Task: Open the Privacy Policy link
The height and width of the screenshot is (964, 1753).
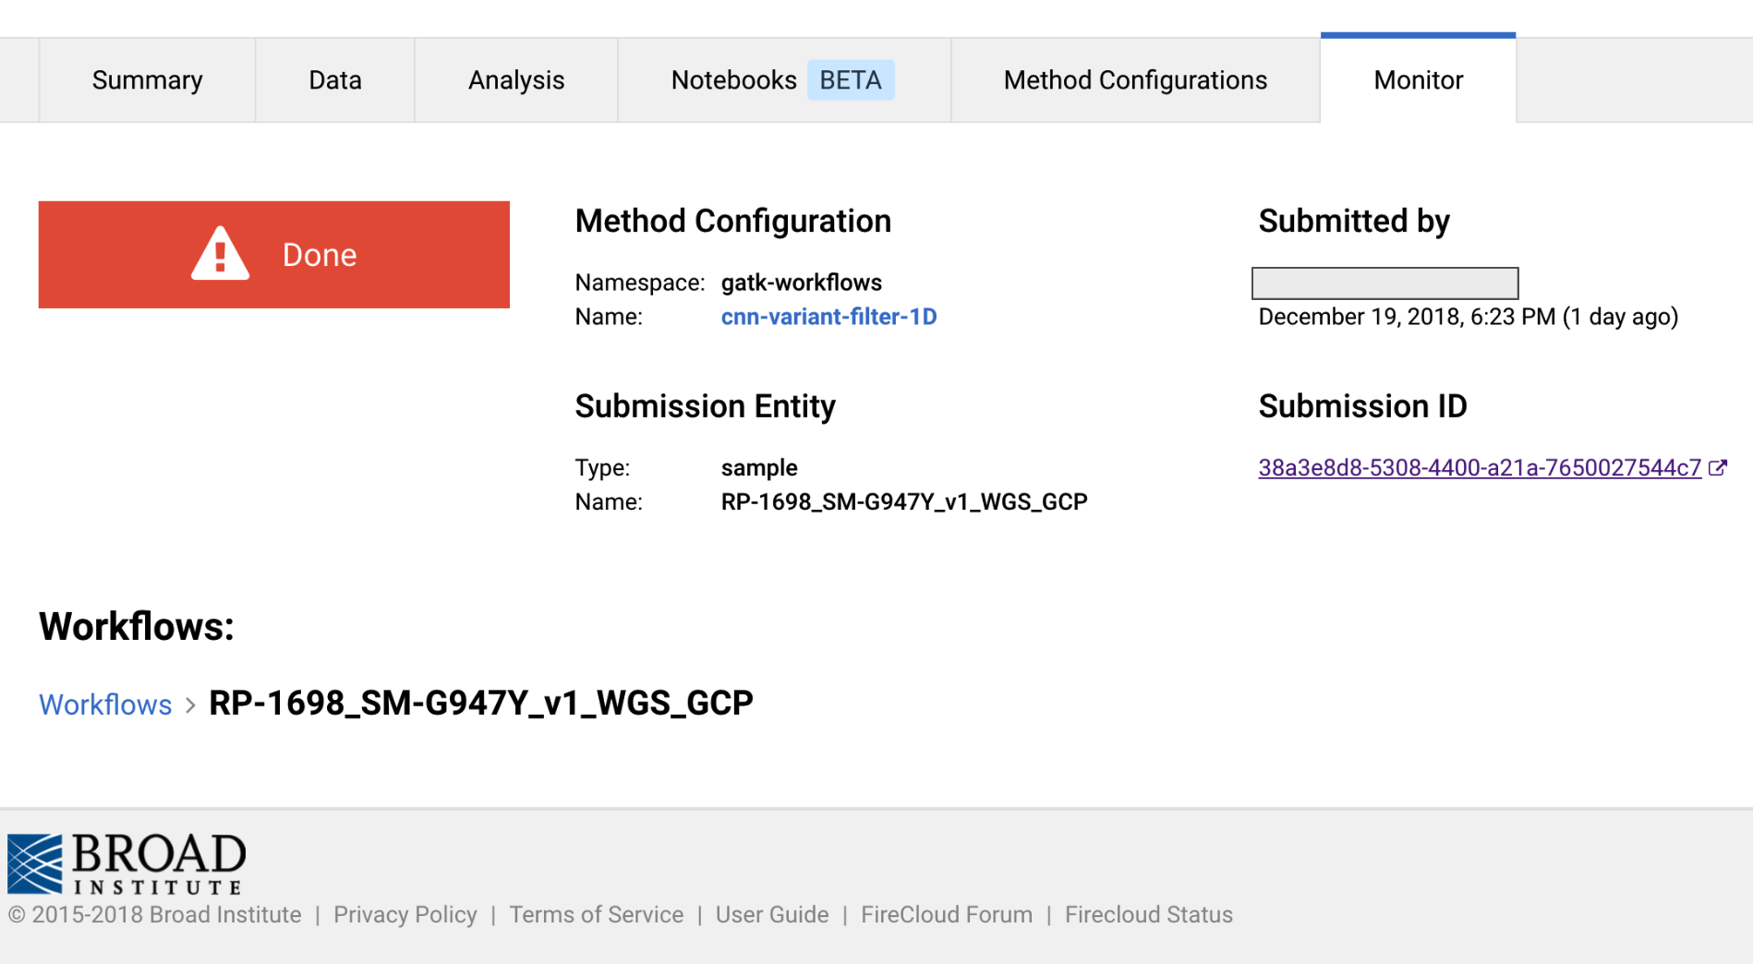Action: point(405,914)
